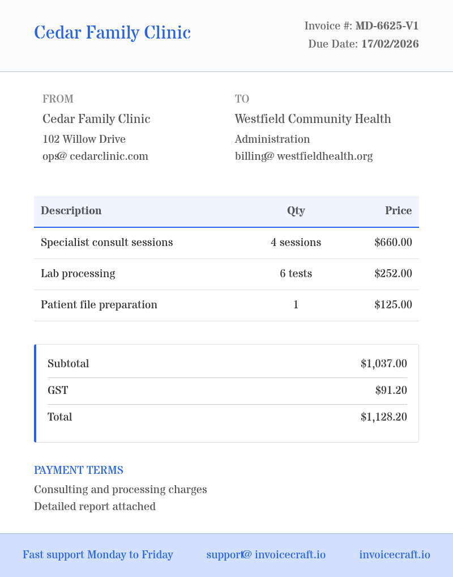Click the subtotal amount $1,037.00

tap(384, 364)
